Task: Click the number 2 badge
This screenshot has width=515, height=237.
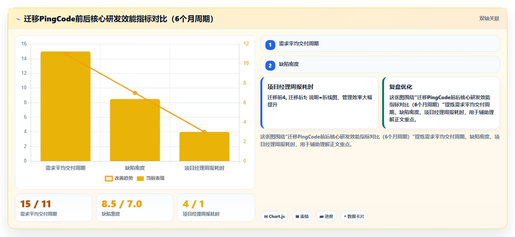Action: coord(270,66)
